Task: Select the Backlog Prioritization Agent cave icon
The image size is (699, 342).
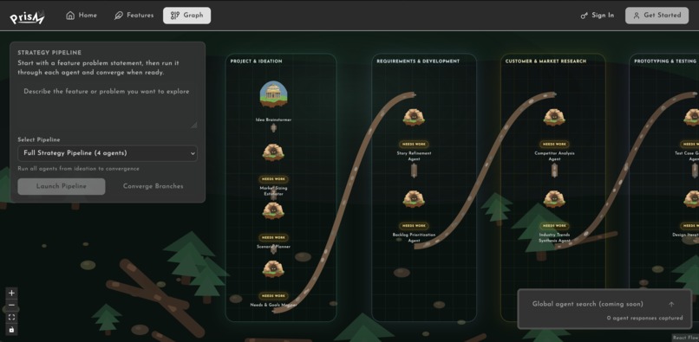Action: pos(414,199)
